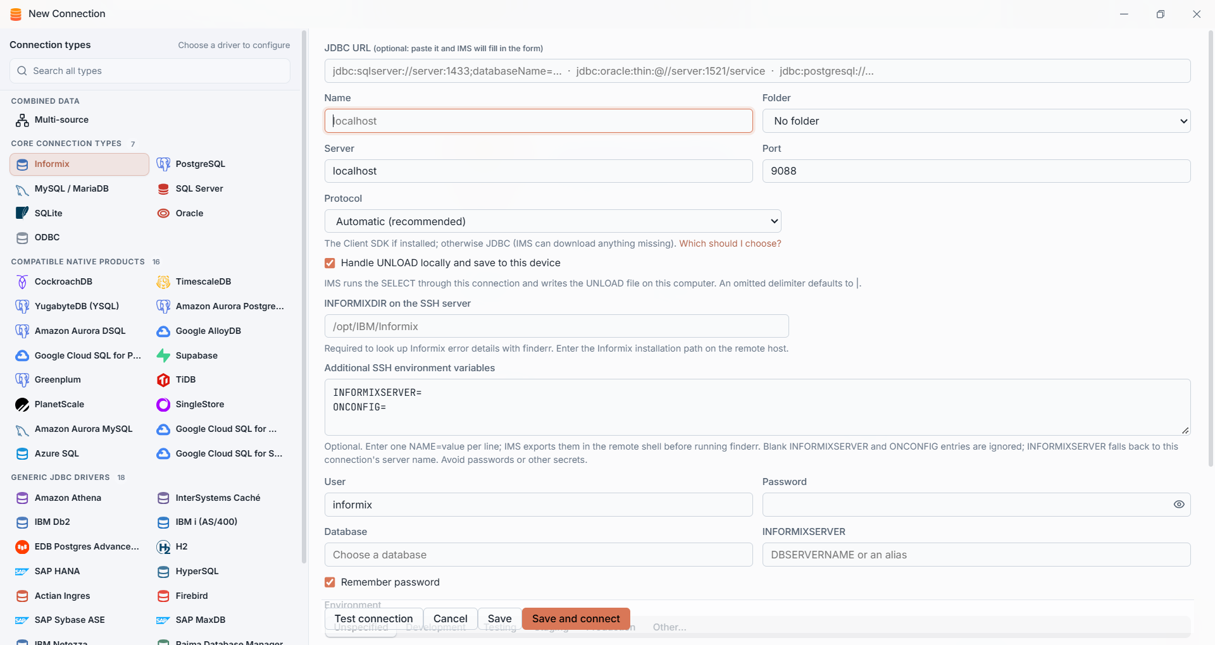Screen dimensions: 1215x645
Task: Toggle the Remember password checkbox
Action: click(x=330, y=582)
